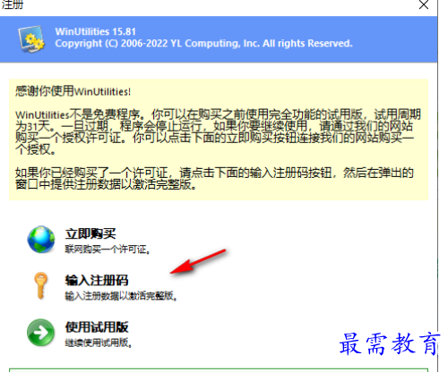Click the text 联网购买一个许可证

pyautogui.click(x=108, y=249)
